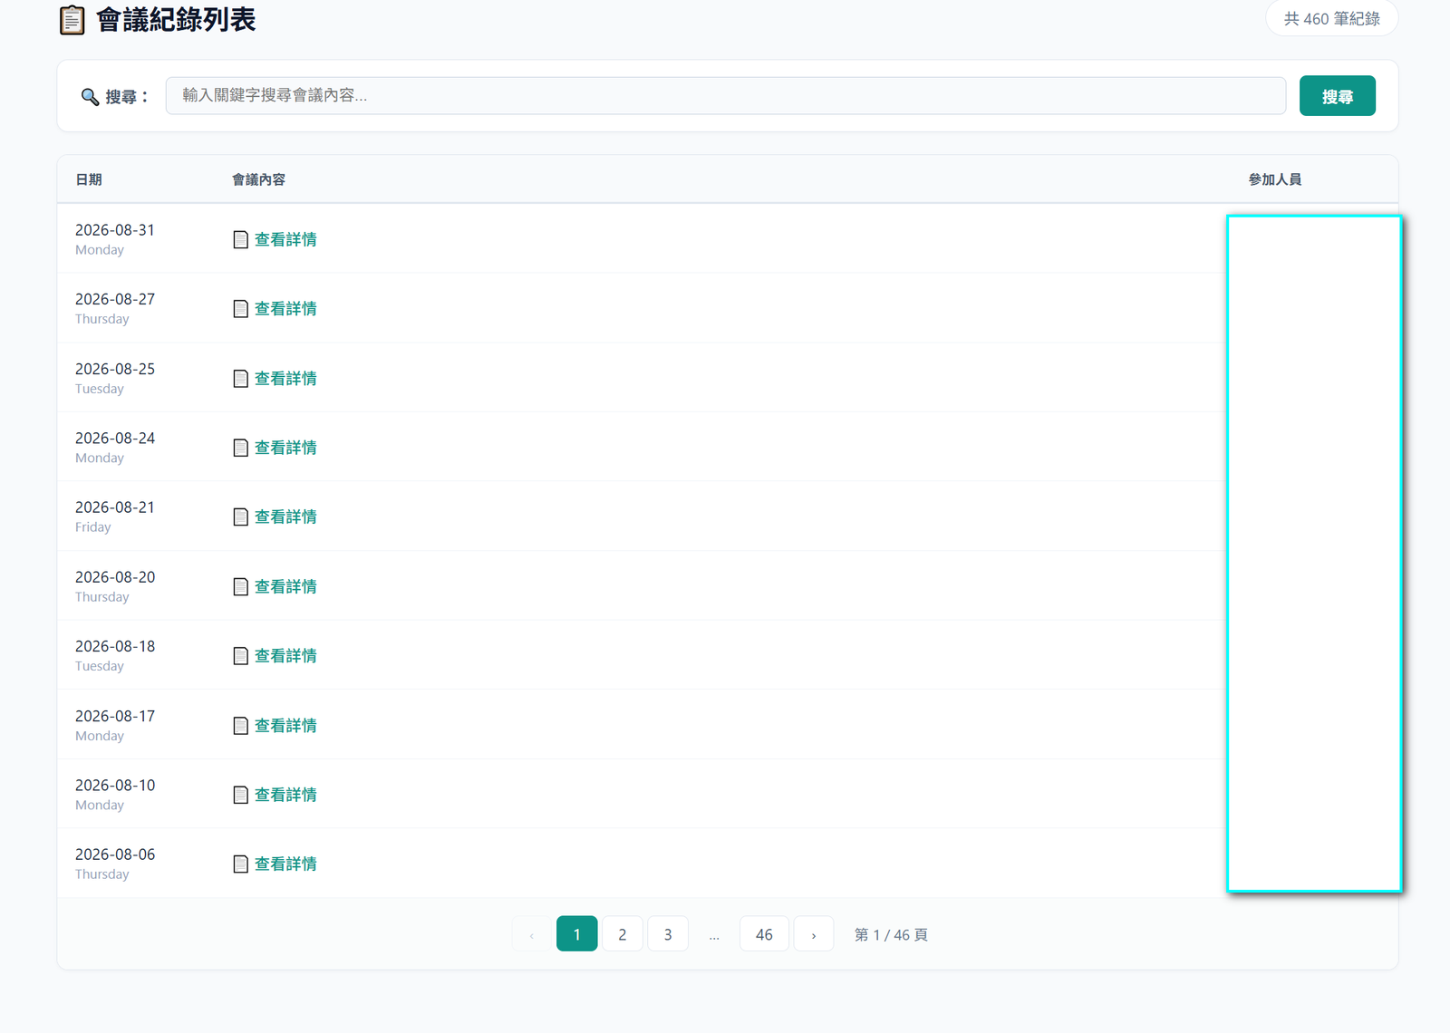Image resolution: width=1450 pixels, height=1033 pixels.
Task: Open 查看詳情 for 2026-08-31
Action: 285,239
